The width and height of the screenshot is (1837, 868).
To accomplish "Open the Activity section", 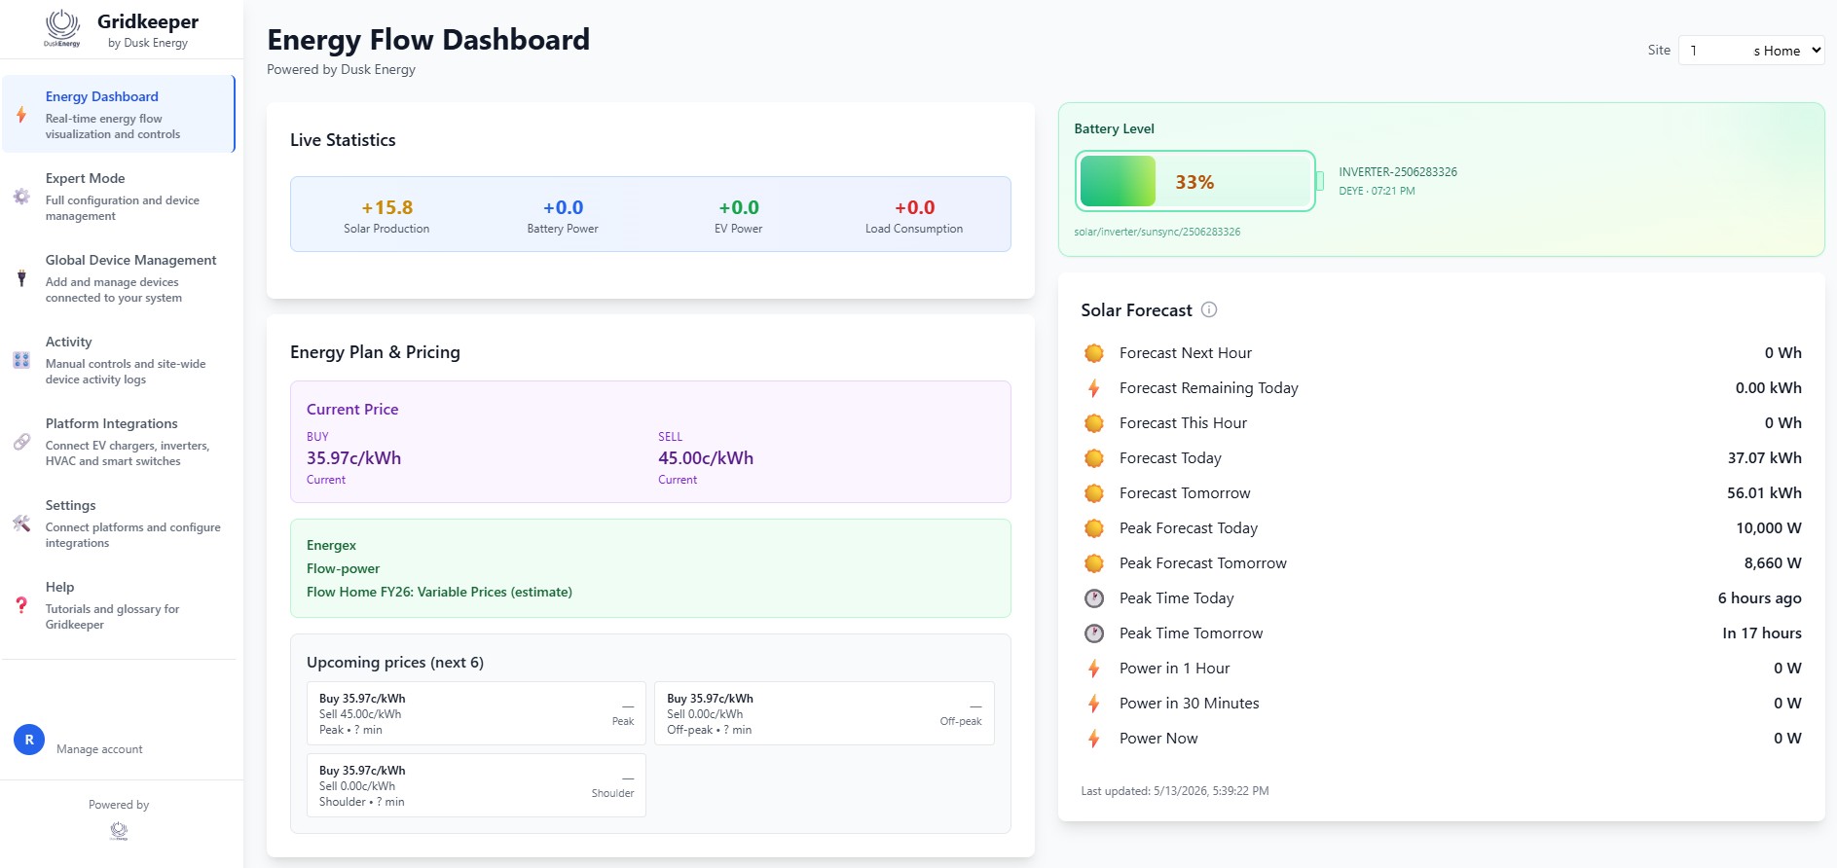I will coord(119,360).
